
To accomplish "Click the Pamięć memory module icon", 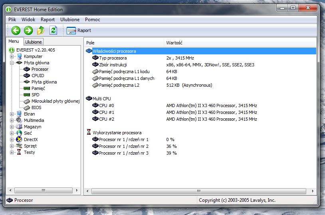I will coord(27,88).
